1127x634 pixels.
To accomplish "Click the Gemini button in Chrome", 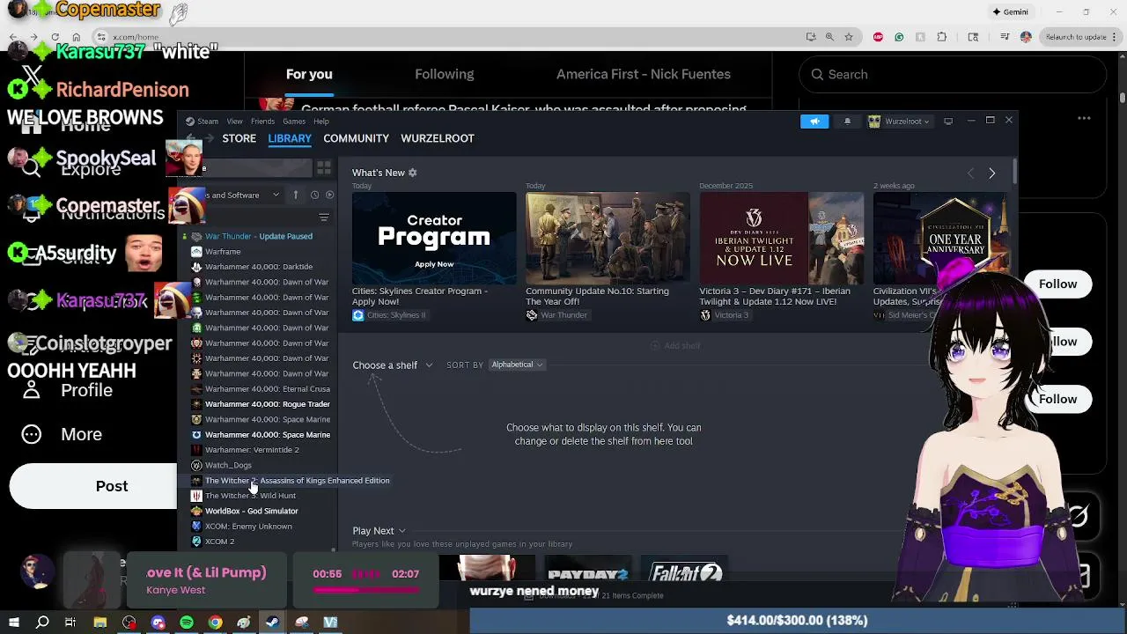I will (x=1011, y=12).
